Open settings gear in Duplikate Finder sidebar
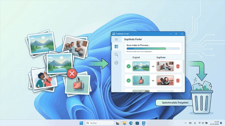The height and width of the screenshot is (126, 225). tap(116, 63)
